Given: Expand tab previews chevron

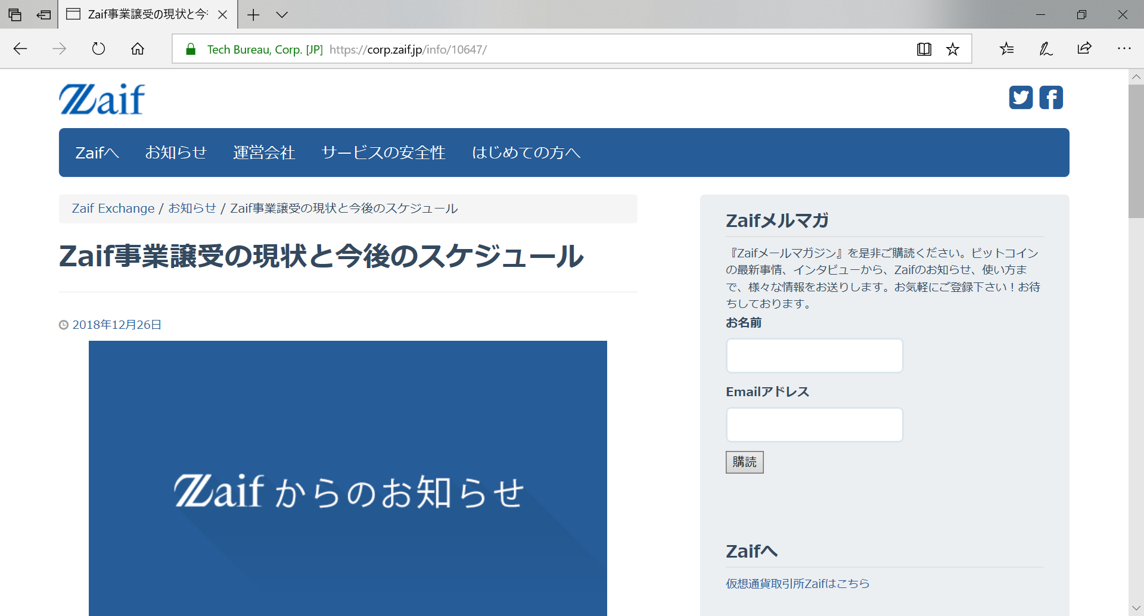Looking at the screenshot, I should pyautogui.click(x=282, y=14).
